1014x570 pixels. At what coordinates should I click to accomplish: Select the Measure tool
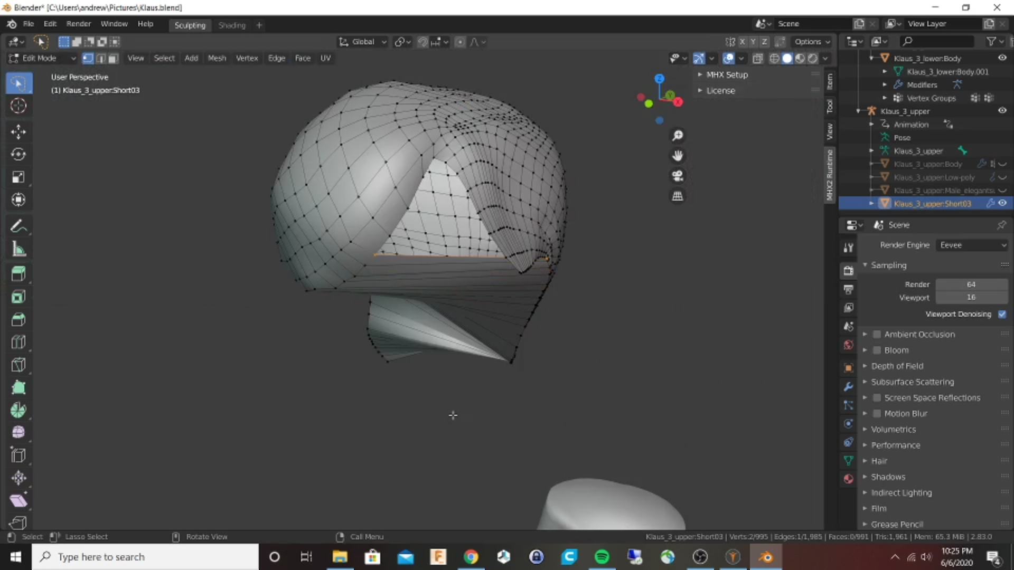click(x=18, y=249)
